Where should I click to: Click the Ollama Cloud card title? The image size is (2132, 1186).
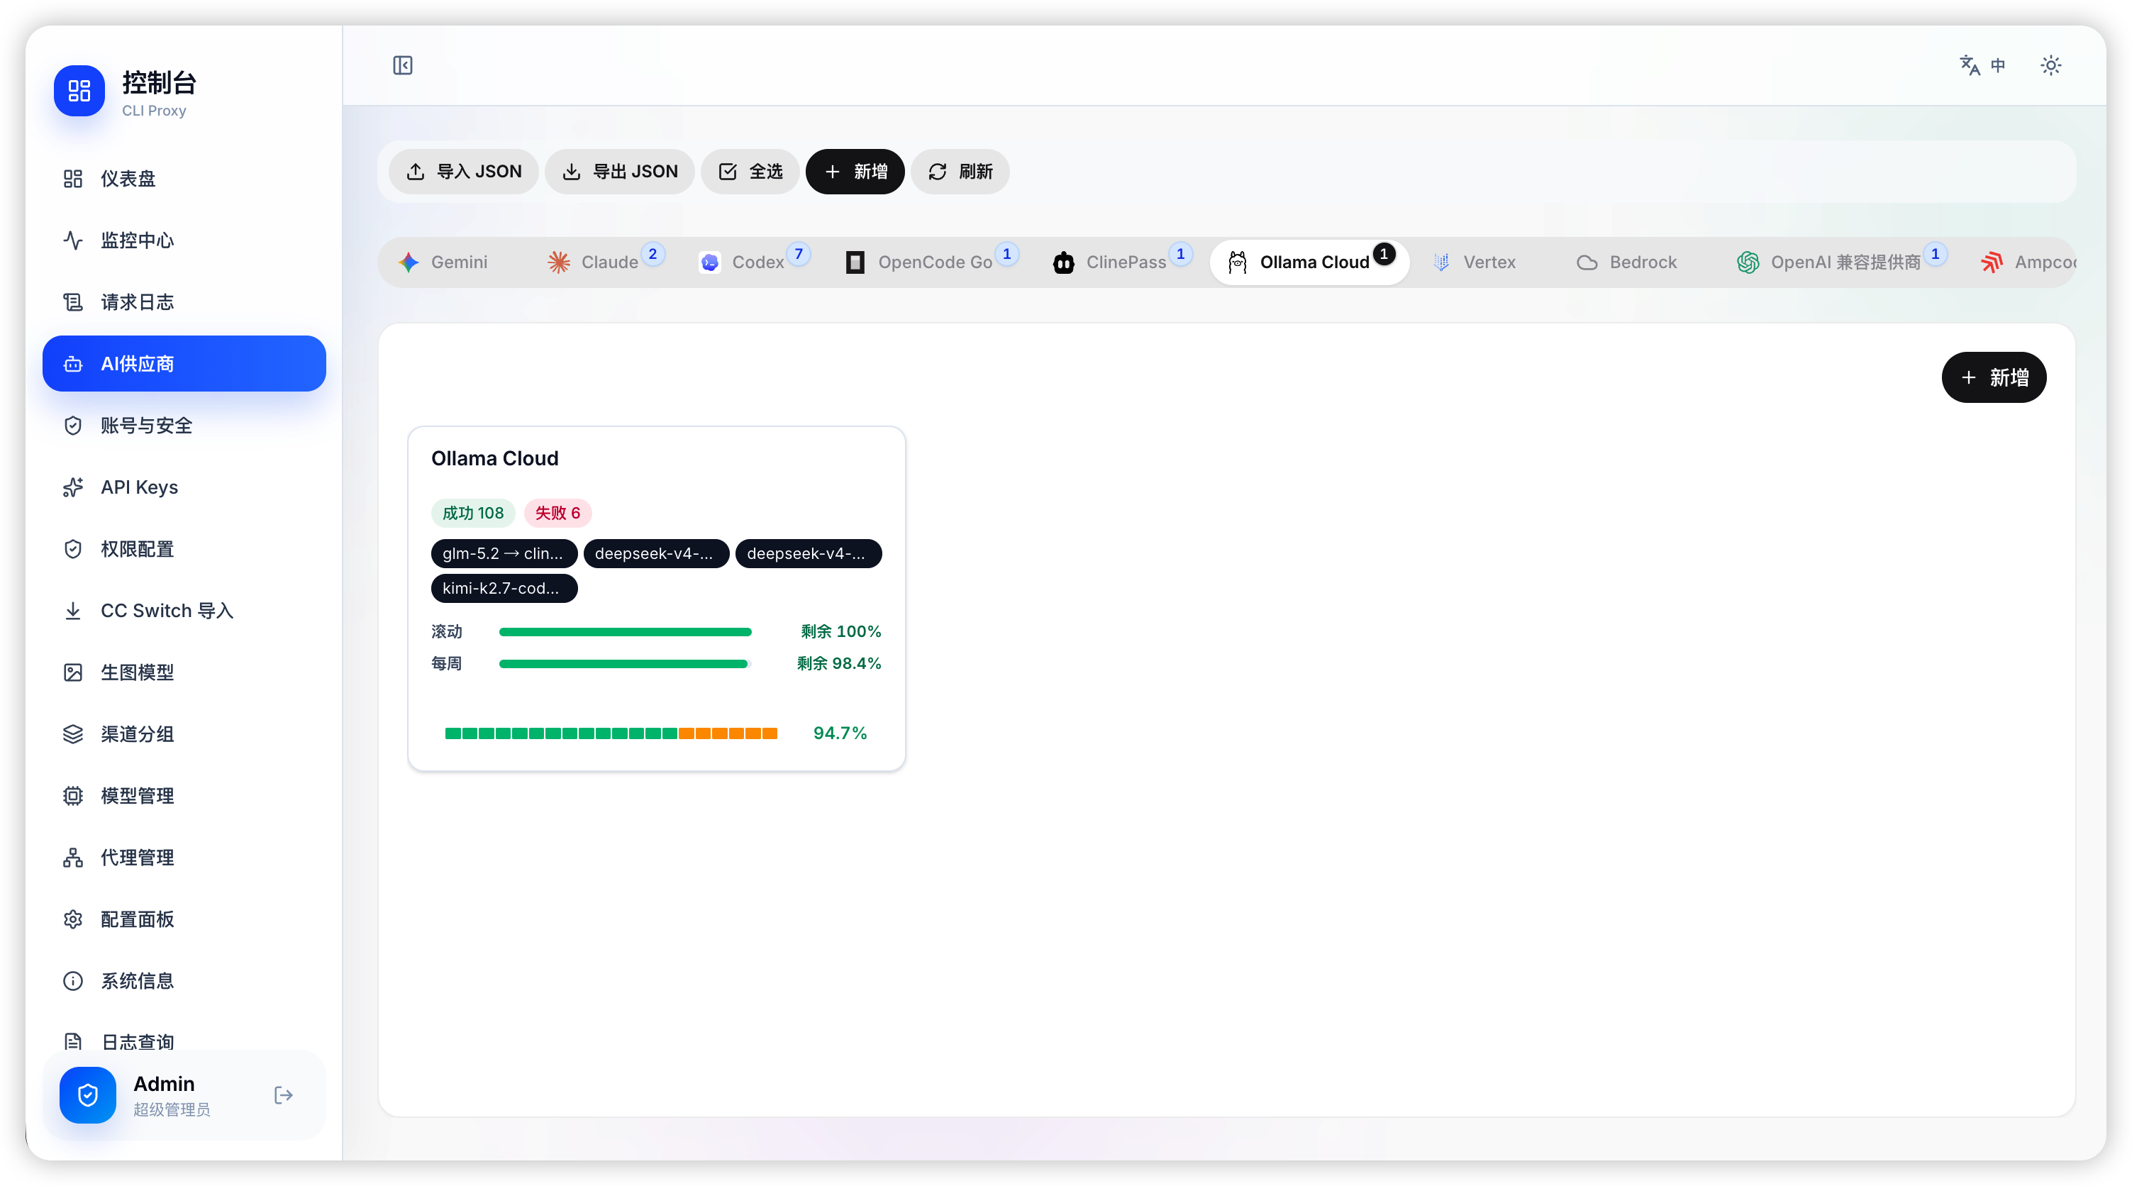(495, 458)
